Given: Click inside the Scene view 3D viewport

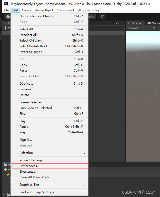Looking at the screenshot, I should click(143, 96).
